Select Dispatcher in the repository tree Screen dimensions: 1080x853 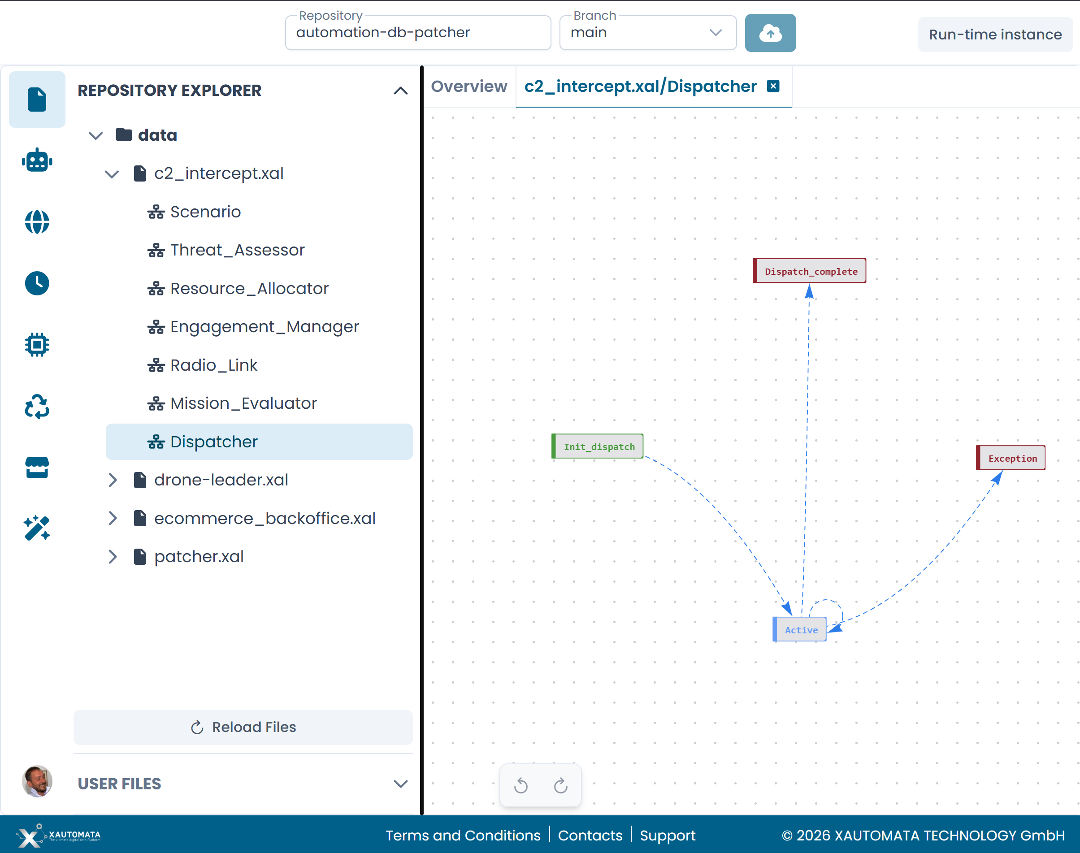click(x=213, y=442)
